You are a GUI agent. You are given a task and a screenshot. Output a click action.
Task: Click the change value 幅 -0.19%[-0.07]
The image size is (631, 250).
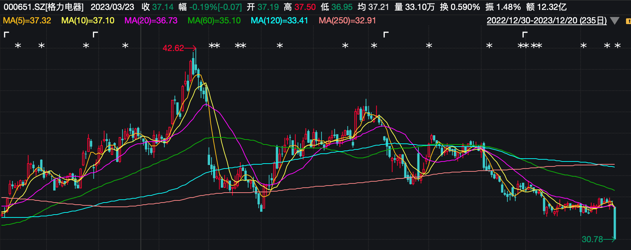point(210,7)
